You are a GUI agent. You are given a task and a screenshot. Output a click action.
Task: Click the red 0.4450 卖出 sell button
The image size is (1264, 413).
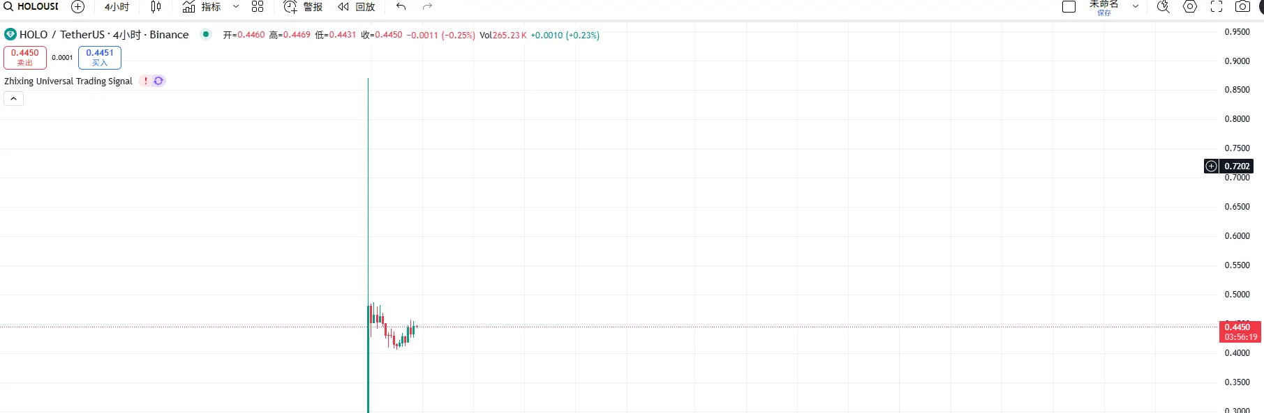pyautogui.click(x=25, y=57)
